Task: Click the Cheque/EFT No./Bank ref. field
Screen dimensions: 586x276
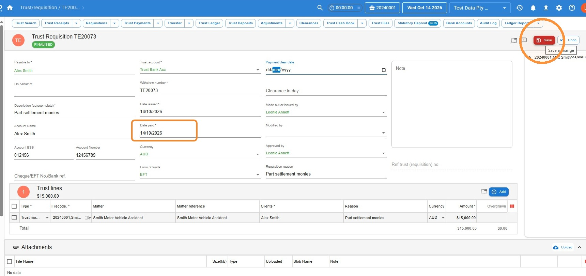Action: click(x=75, y=176)
